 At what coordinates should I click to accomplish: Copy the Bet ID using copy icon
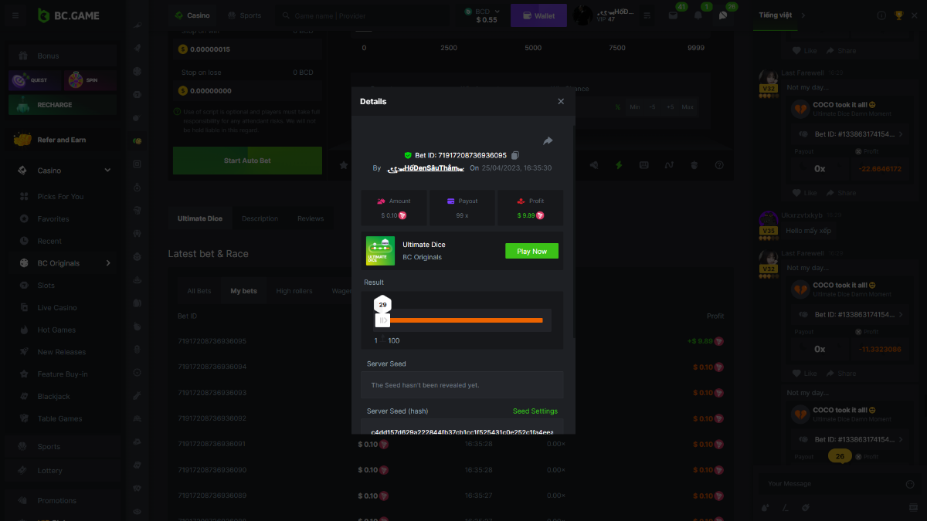click(x=515, y=155)
